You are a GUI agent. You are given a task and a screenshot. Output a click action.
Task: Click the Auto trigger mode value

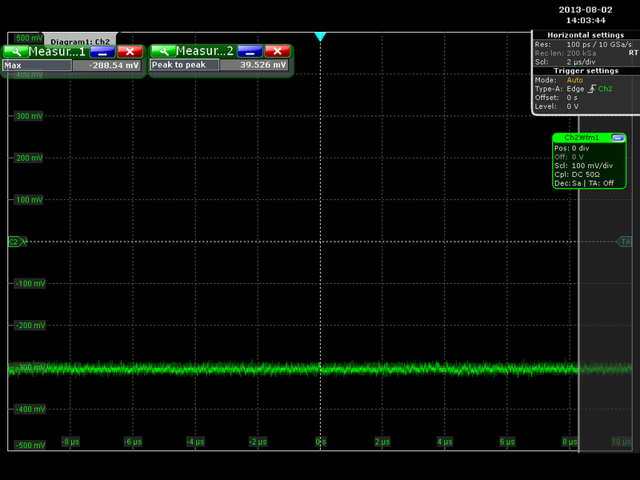point(574,80)
